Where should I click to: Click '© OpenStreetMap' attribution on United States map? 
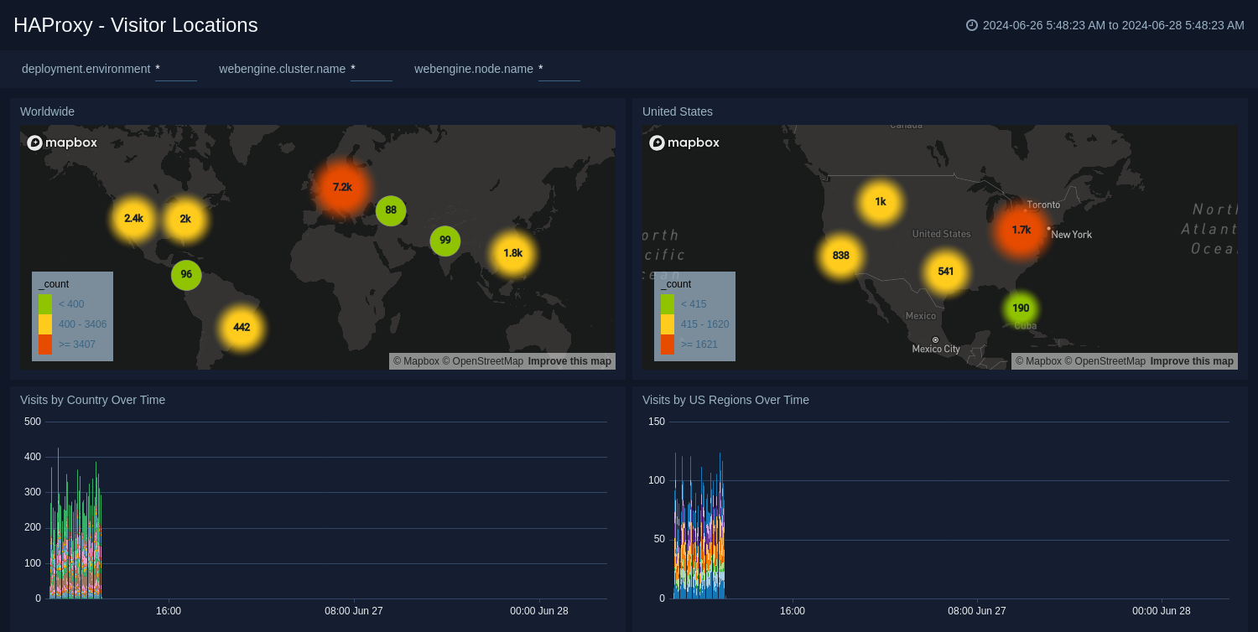point(1105,361)
